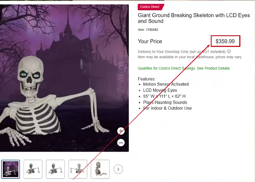Click the Qualifies for Costco Direct Savings text
The height and width of the screenshot is (182, 255).
click(x=167, y=68)
